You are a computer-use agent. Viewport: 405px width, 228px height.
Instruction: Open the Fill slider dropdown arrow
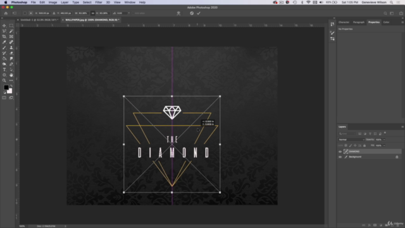[384, 146]
